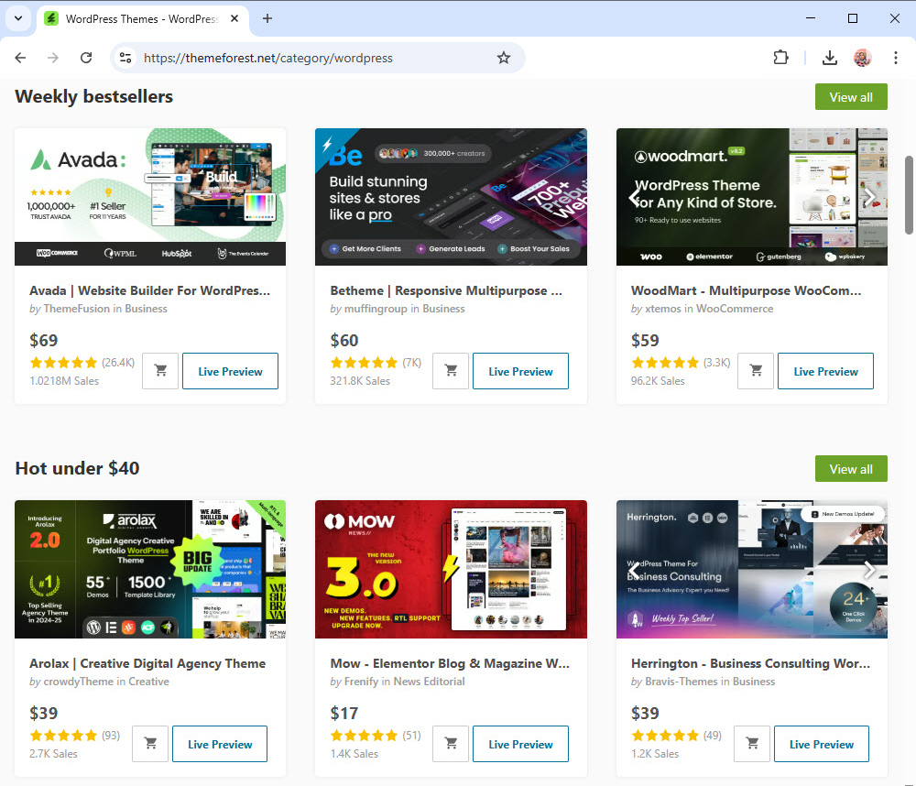This screenshot has height=786, width=916.
Task: Add Arolax theme to cart
Action: 150,743
